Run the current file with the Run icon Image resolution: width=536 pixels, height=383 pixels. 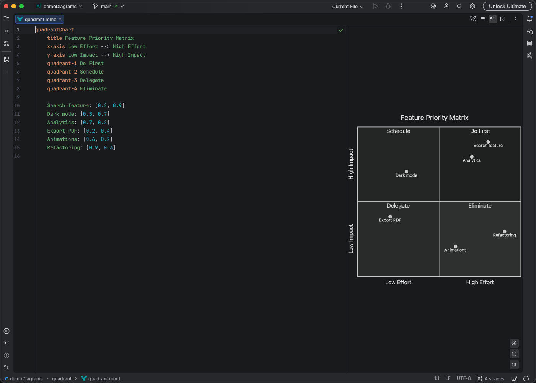click(x=375, y=6)
